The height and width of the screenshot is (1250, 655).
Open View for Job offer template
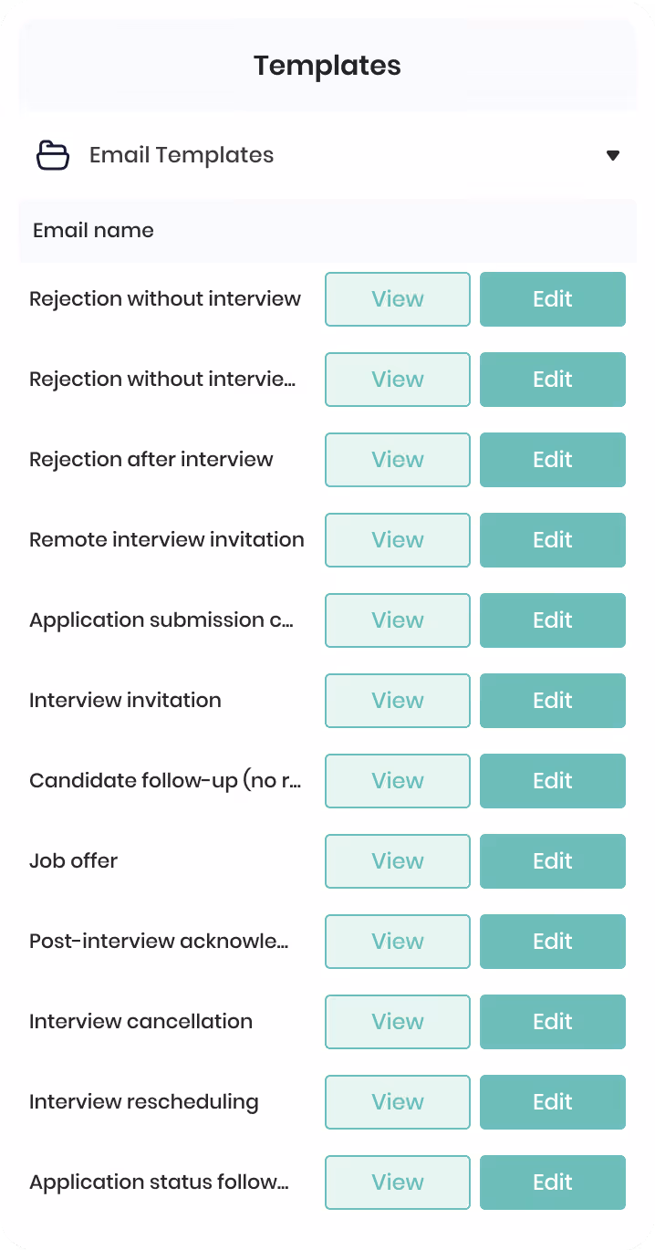tap(398, 861)
